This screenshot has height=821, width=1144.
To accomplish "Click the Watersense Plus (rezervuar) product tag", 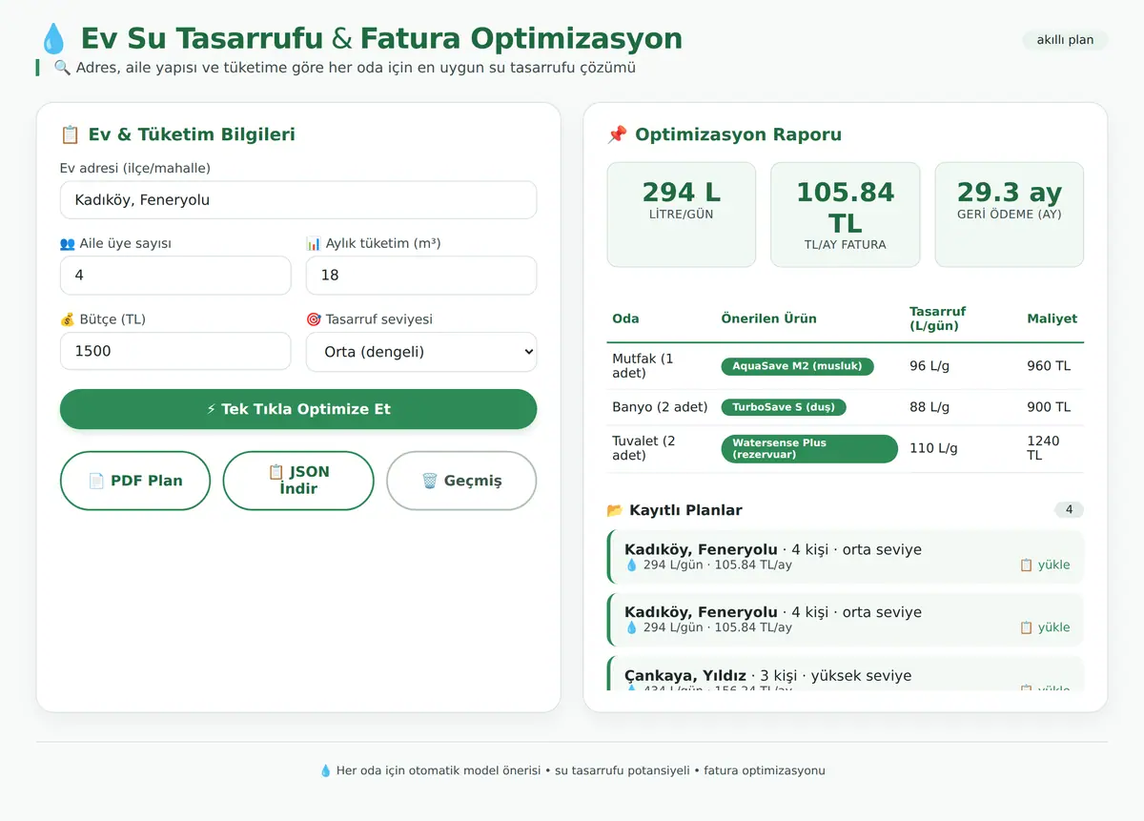I will click(809, 449).
